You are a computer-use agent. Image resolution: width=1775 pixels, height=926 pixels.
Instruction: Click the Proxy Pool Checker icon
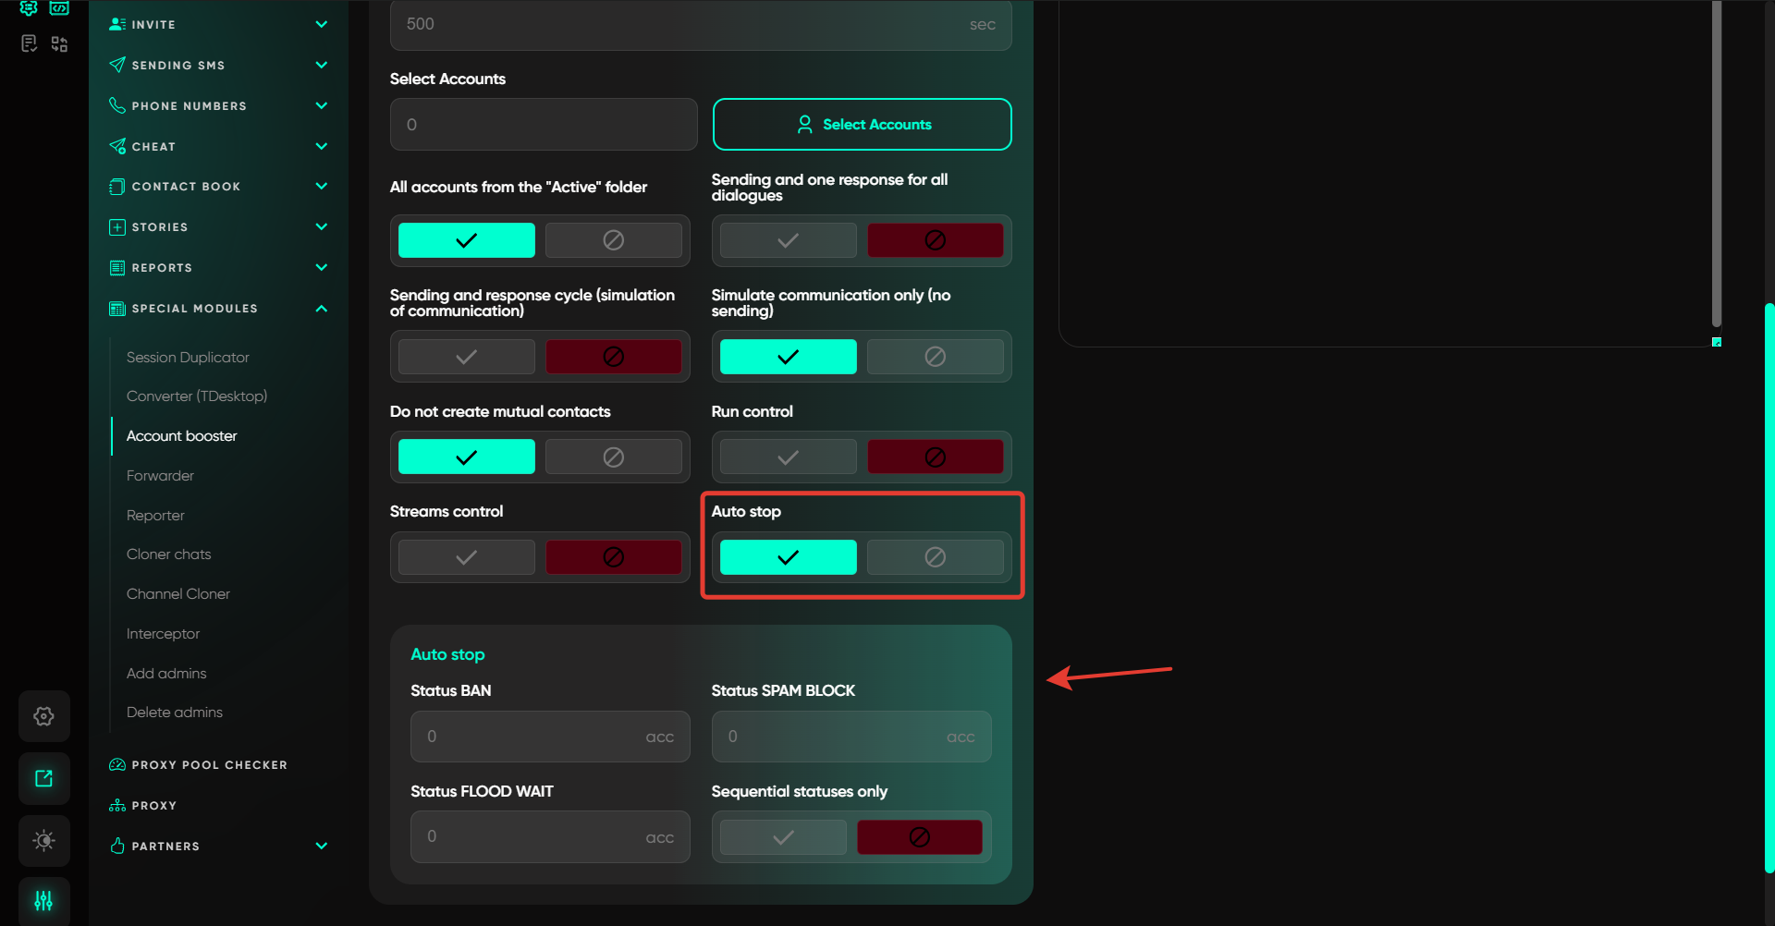pos(117,765)
